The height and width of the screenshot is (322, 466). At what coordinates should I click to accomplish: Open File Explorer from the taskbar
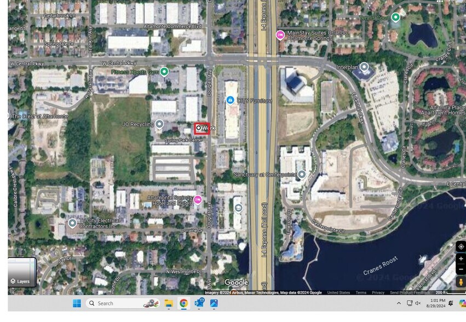coord(169,303)
